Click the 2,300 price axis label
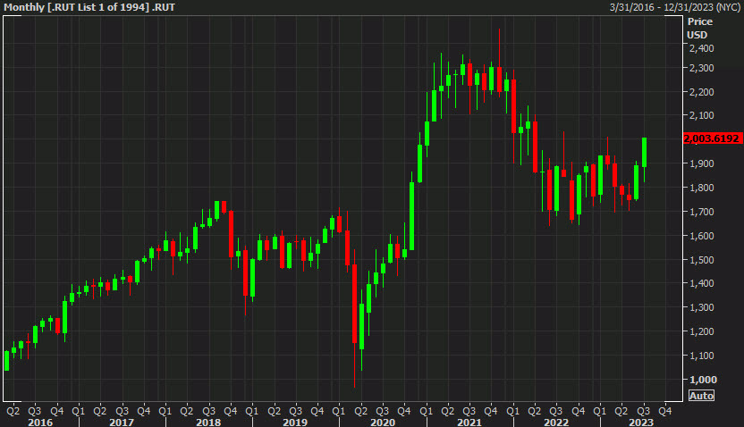Viewport: 744px width, 427px height. pyautogui.click(x=701, y=68)
